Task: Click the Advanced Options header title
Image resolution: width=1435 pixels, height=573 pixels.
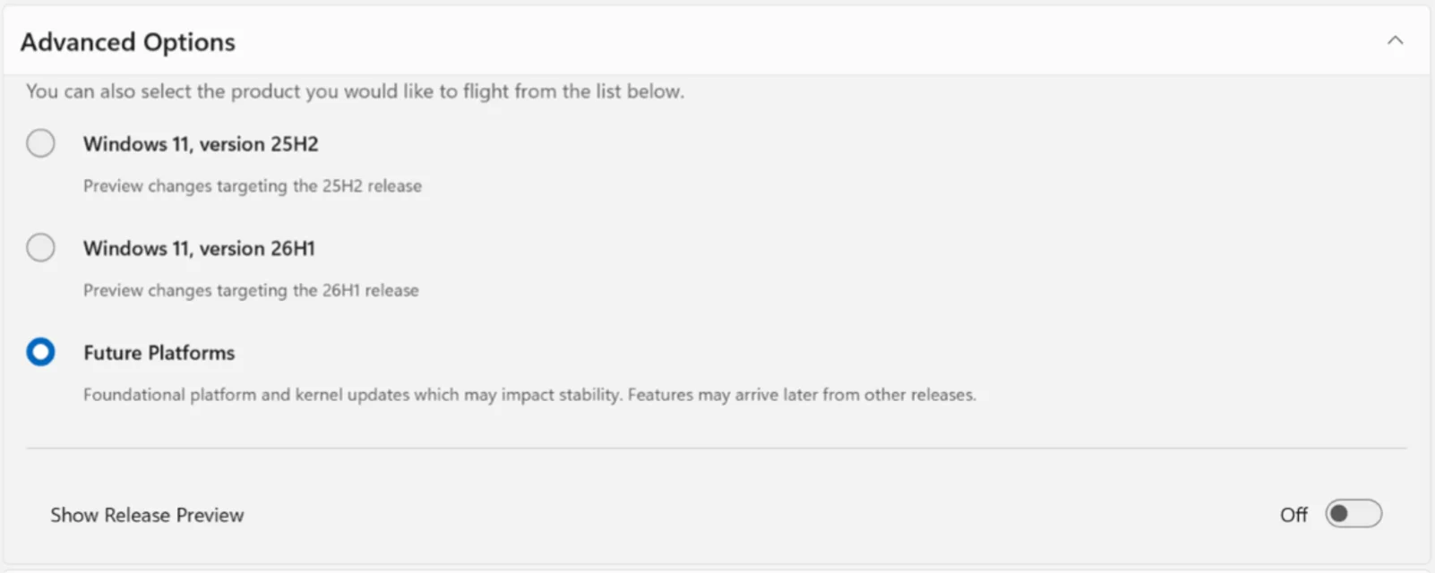Action: 128,42
